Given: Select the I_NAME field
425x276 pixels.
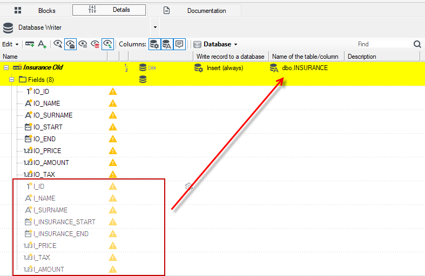Looking at the screenshot, I should click(44, 198).
